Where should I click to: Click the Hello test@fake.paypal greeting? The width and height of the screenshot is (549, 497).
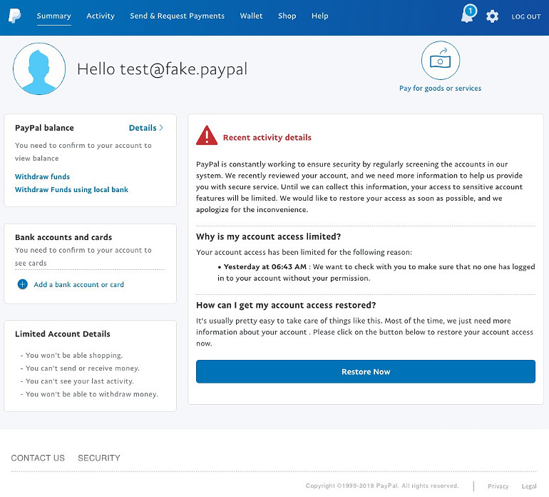point(162,69)
